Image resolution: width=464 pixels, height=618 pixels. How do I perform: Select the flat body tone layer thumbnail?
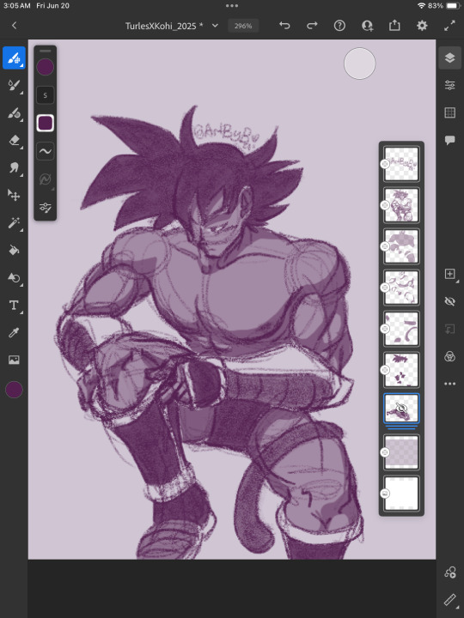tap(401, 246)
